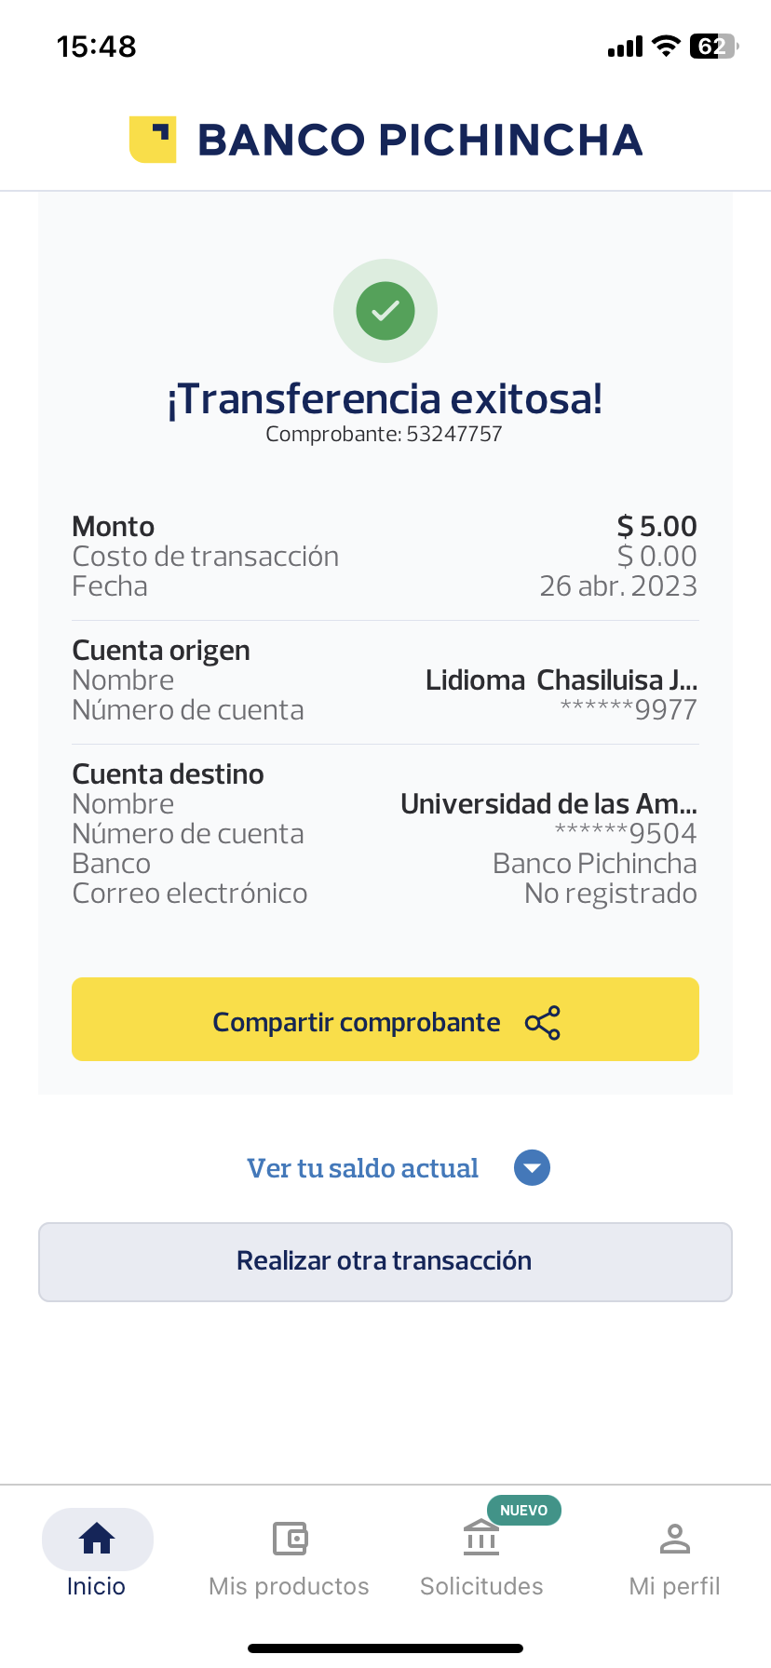Tap the wallet icon for Mis productos
This screenshot has height=1668, width=771.
coord(290,1538)
